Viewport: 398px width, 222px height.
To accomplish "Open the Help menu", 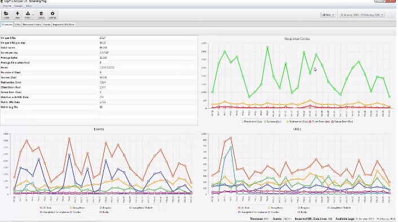I will tap(29, 6).
